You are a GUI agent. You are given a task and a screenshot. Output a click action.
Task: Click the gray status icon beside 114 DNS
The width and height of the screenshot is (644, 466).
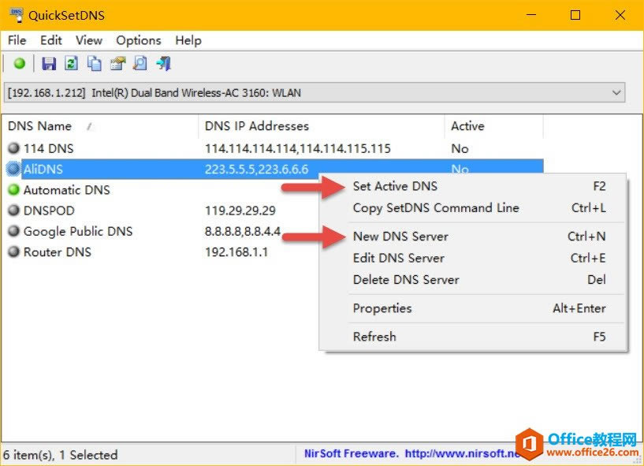point(14,148)
